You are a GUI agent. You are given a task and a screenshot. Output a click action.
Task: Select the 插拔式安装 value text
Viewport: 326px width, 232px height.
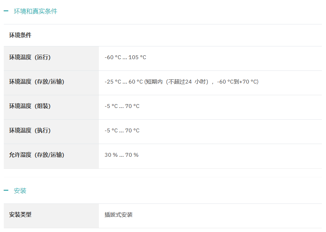(119, 215)
